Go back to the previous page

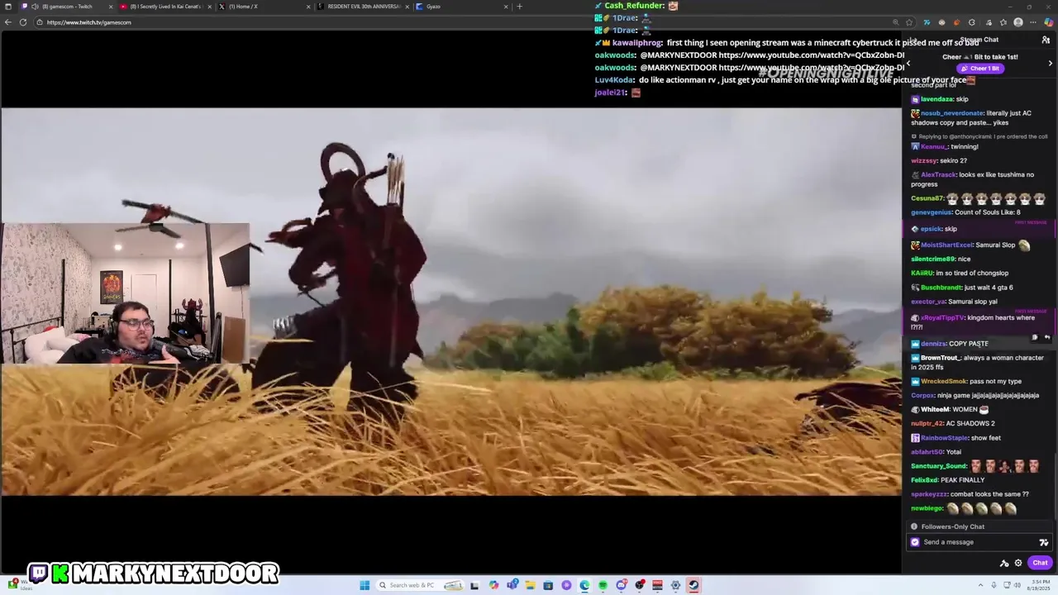click(7, 22)
